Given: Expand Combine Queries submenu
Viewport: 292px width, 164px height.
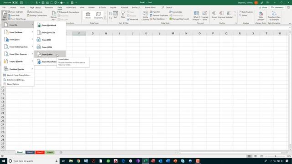Looking at the screenshot, I should pyautogui.click(x=18, y=69).
